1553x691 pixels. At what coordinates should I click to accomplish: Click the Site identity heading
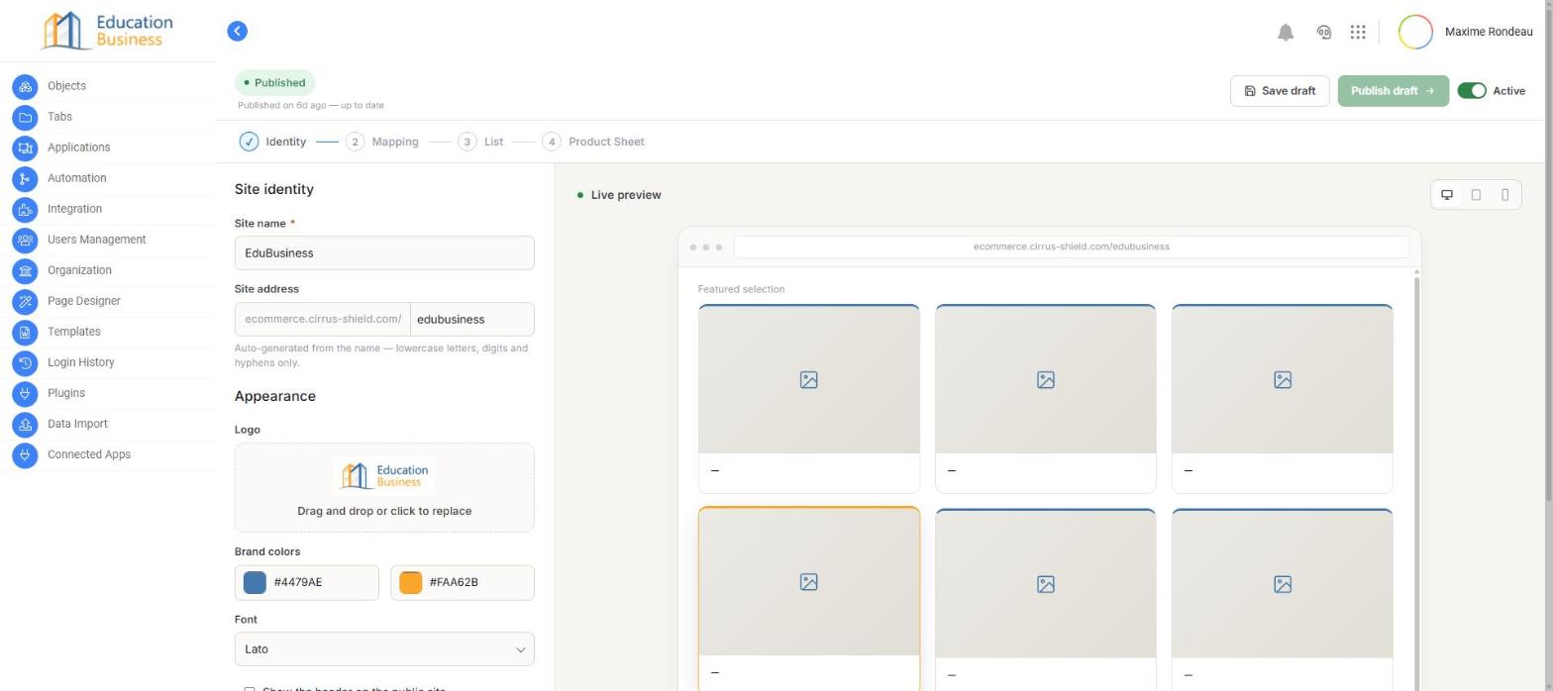(x=274, y=189)
